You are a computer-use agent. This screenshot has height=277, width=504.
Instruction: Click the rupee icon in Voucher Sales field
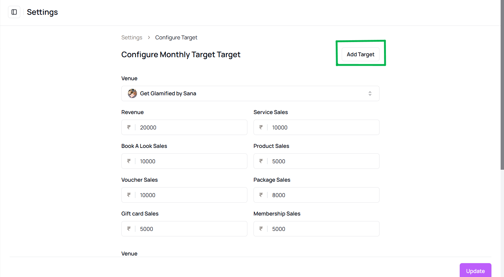[x=129, y=195]
